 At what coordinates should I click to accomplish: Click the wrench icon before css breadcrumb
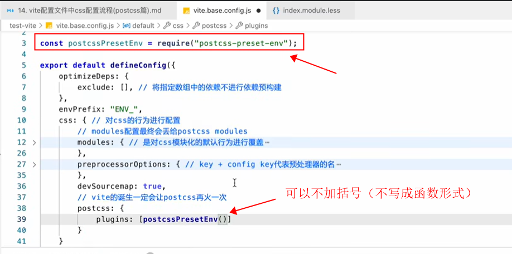pos(166,26)
